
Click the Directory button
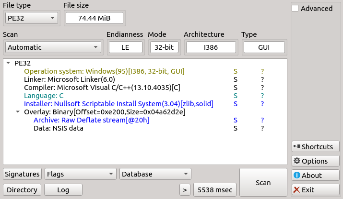coord(22,189)
